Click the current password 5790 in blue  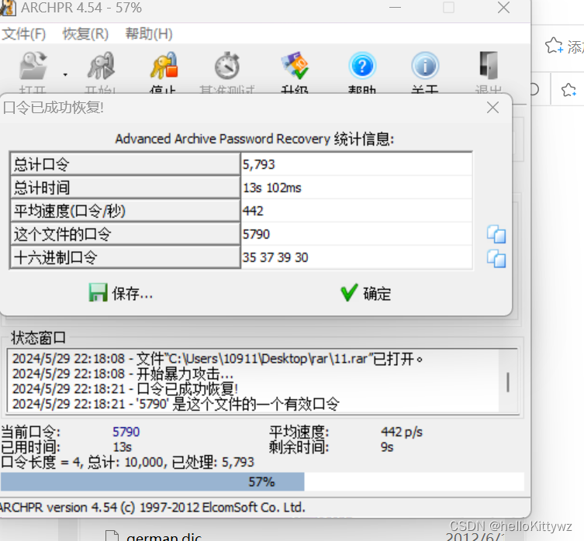126,432
